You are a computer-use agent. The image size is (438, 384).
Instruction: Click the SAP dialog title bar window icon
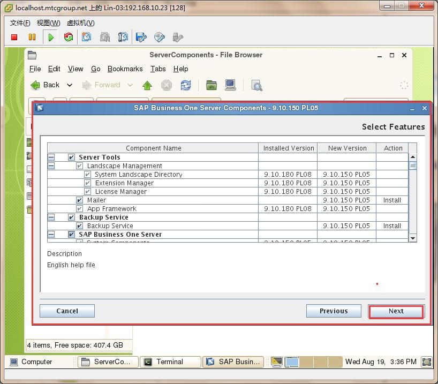[x=40, y=108]
